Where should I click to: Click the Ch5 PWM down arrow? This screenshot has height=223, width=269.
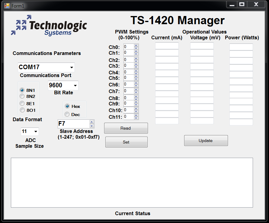[136, 79]
